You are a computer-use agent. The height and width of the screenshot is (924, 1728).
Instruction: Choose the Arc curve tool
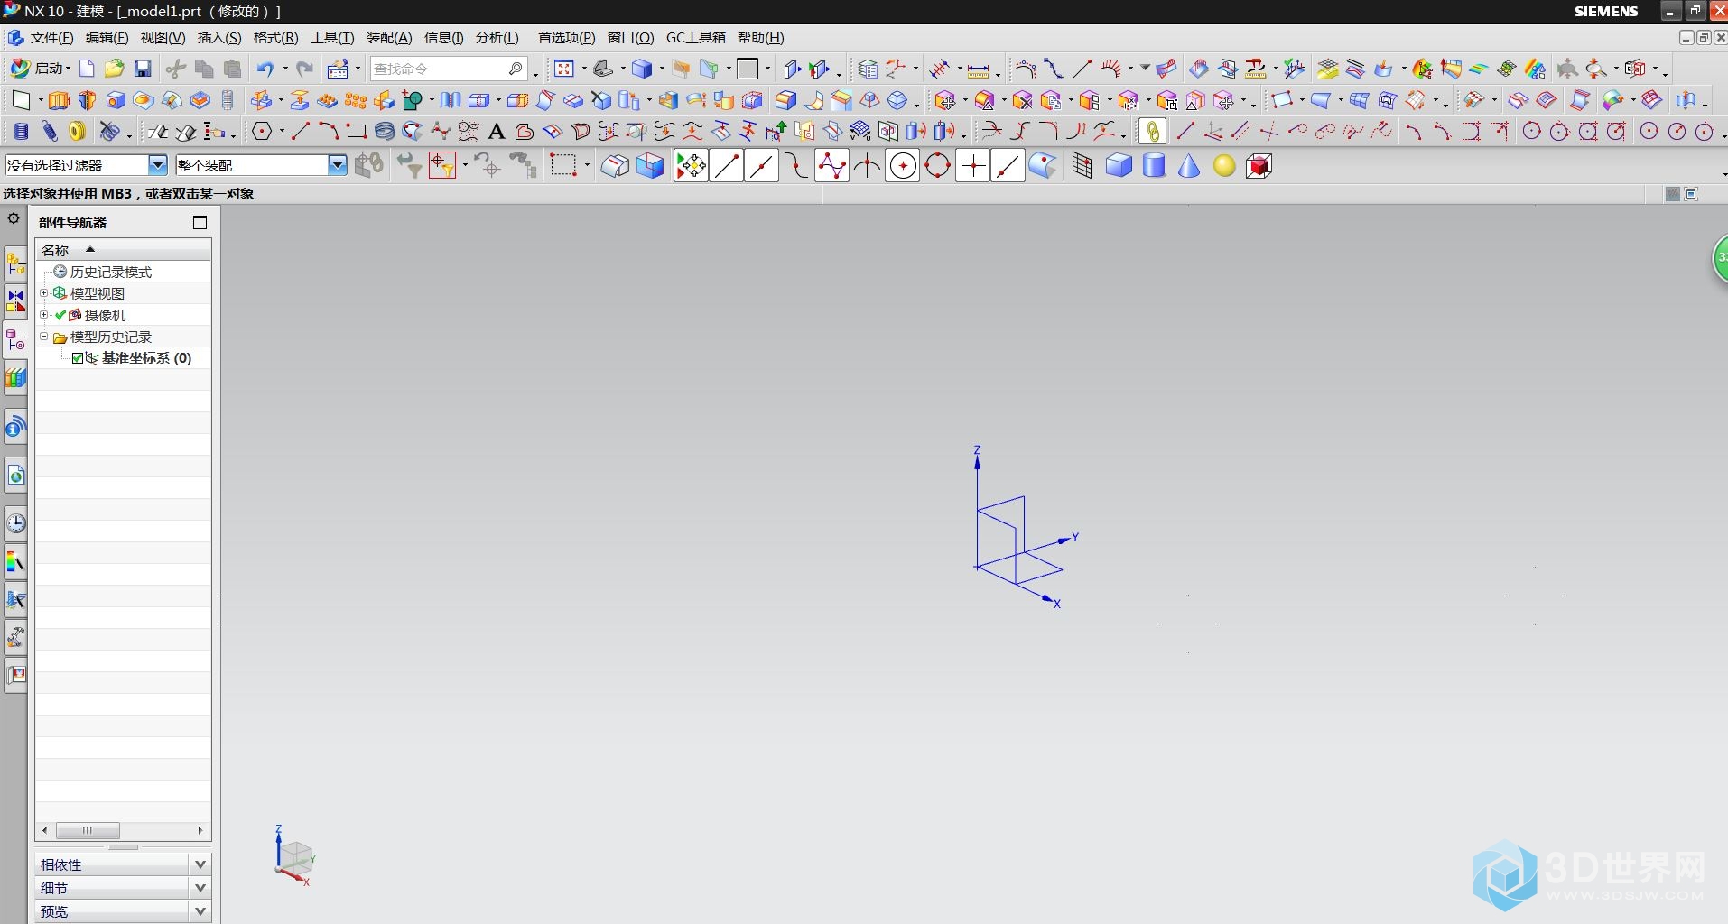click(329, 132)
